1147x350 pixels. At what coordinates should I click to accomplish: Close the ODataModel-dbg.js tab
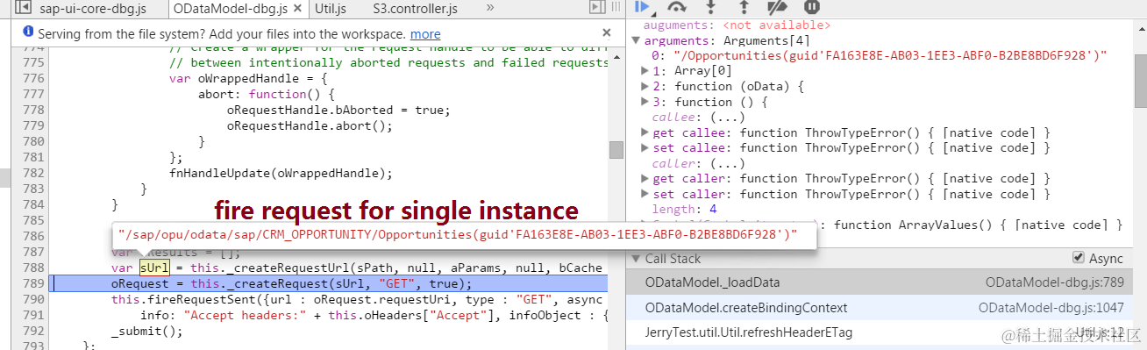[x=298, y=9]
